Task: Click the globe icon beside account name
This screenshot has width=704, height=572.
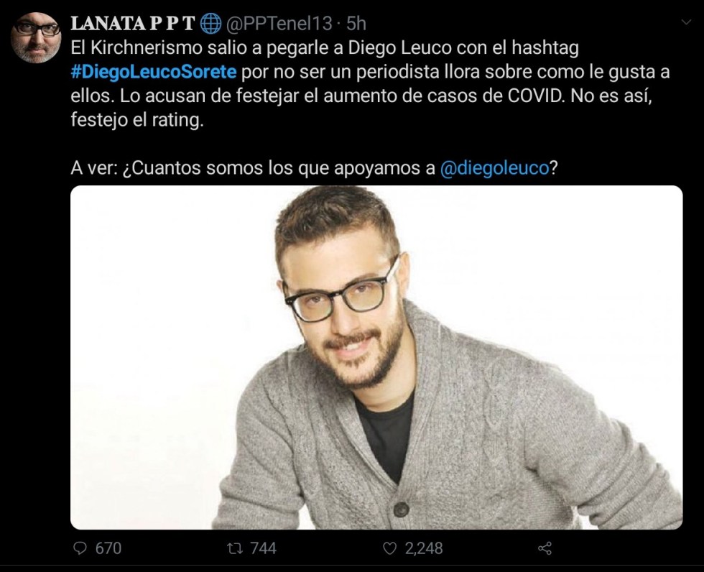Action: tap(210, 23)
